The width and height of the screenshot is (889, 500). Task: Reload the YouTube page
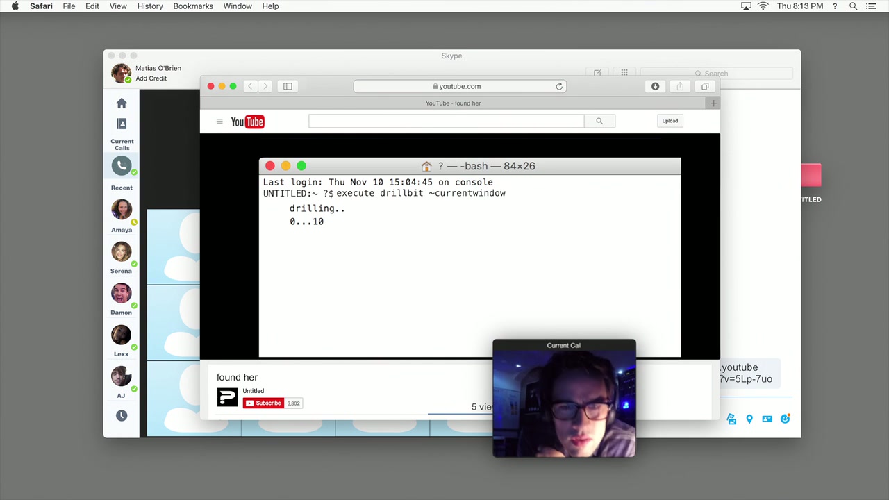(559, 86)
